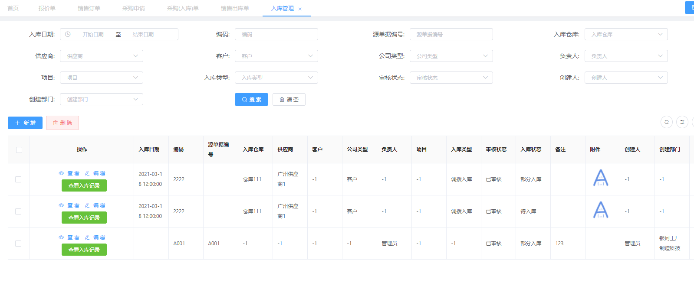Click the red 删除 button
Screen dimensions: 694x286
pyautogui.click(x=62, y=123)
